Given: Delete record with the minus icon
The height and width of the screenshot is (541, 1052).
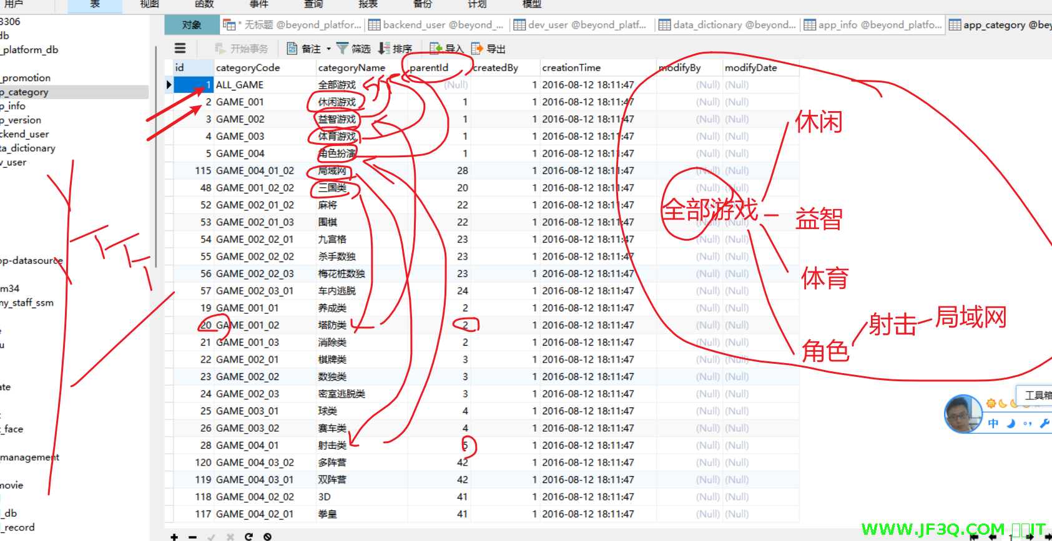Looking at the screenshot, I should pos(193,537).
